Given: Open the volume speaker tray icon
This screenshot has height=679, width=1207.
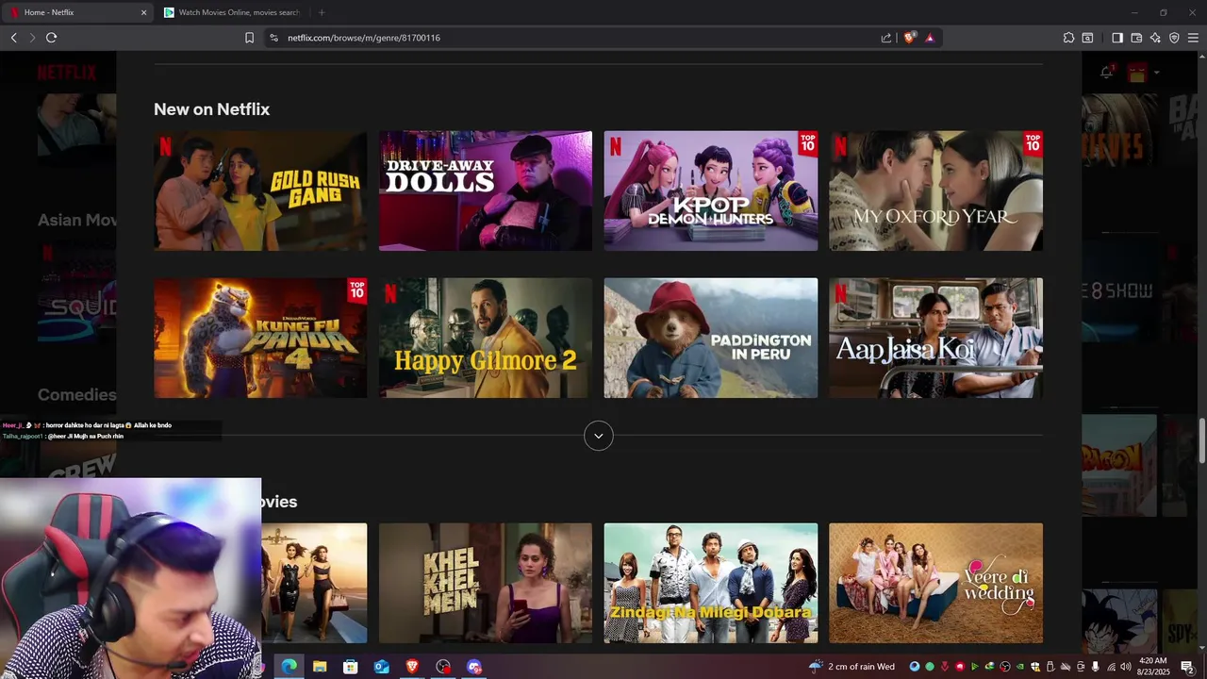Looking at the screenshot, I should click(1126, 667).
